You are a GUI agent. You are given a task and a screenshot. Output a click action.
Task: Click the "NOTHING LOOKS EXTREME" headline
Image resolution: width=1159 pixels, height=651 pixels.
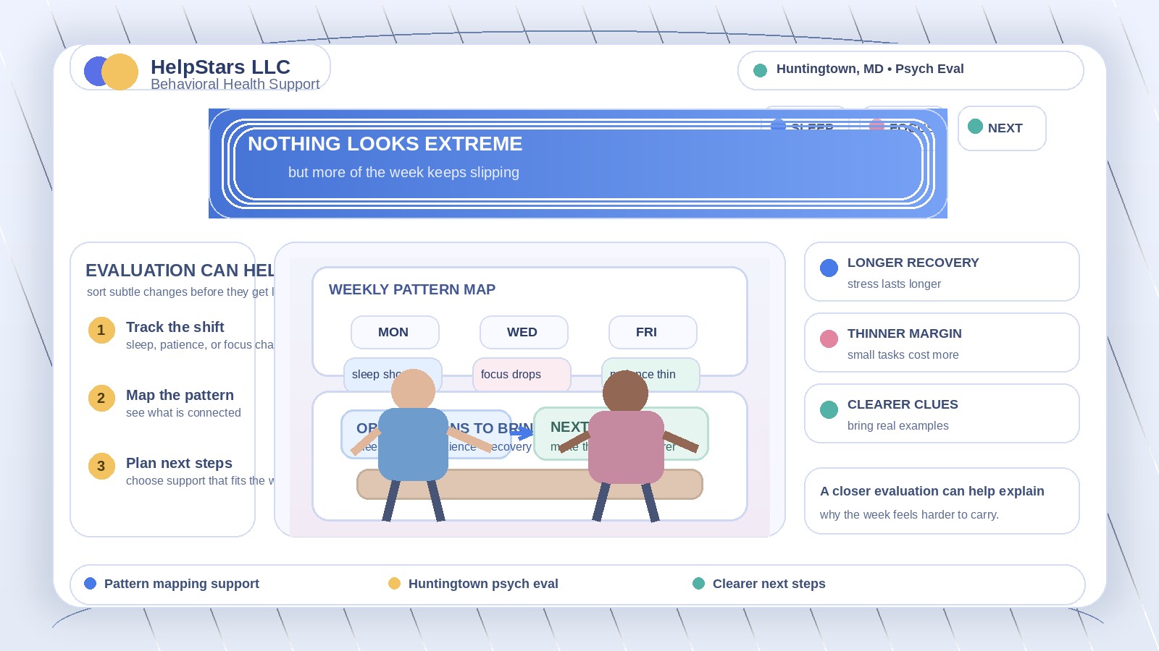point(385,144)
